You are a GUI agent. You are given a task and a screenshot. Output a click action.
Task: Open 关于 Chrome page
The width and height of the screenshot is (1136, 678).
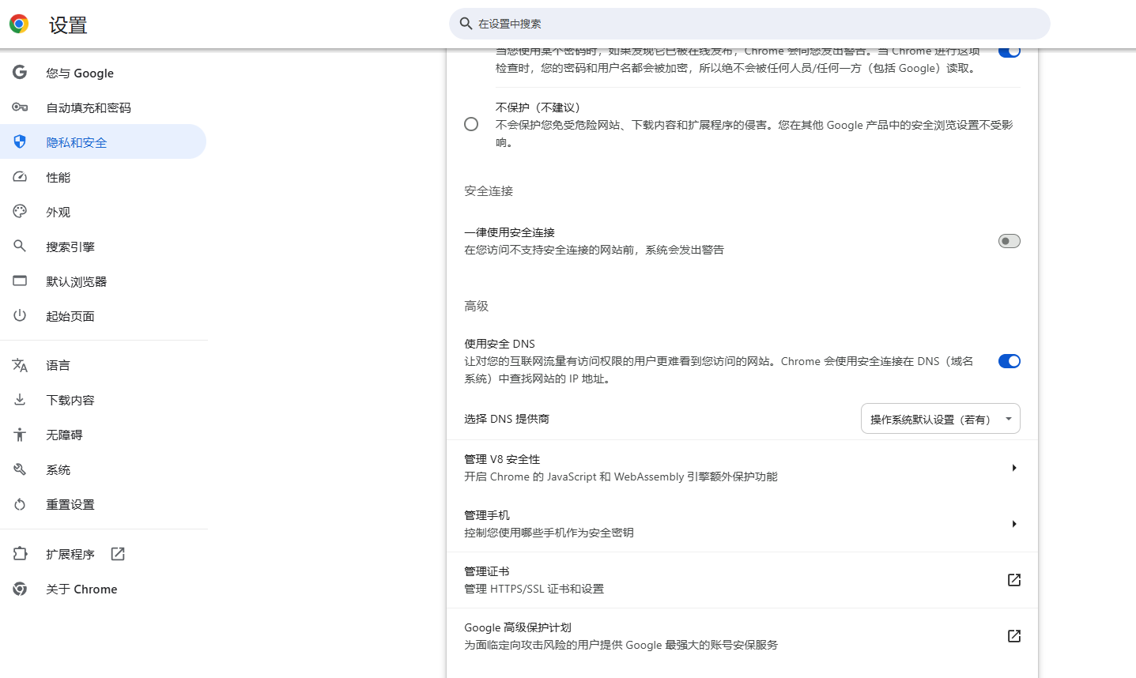pyautogui.click(x=103, y=589)
